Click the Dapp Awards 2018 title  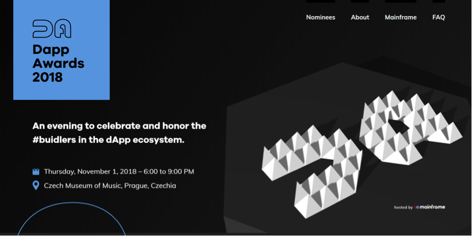pos(58,64)
